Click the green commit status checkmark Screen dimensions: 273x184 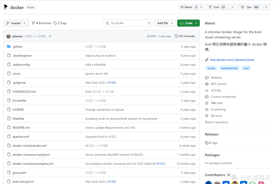[50, 36]
